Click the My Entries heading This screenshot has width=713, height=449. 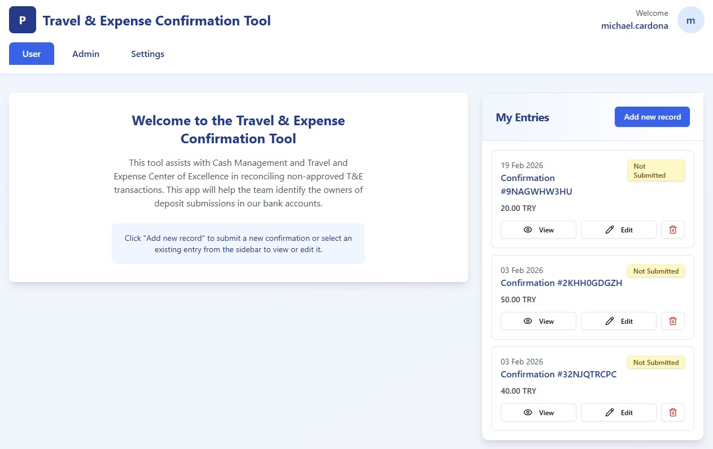tap(522, 117)
